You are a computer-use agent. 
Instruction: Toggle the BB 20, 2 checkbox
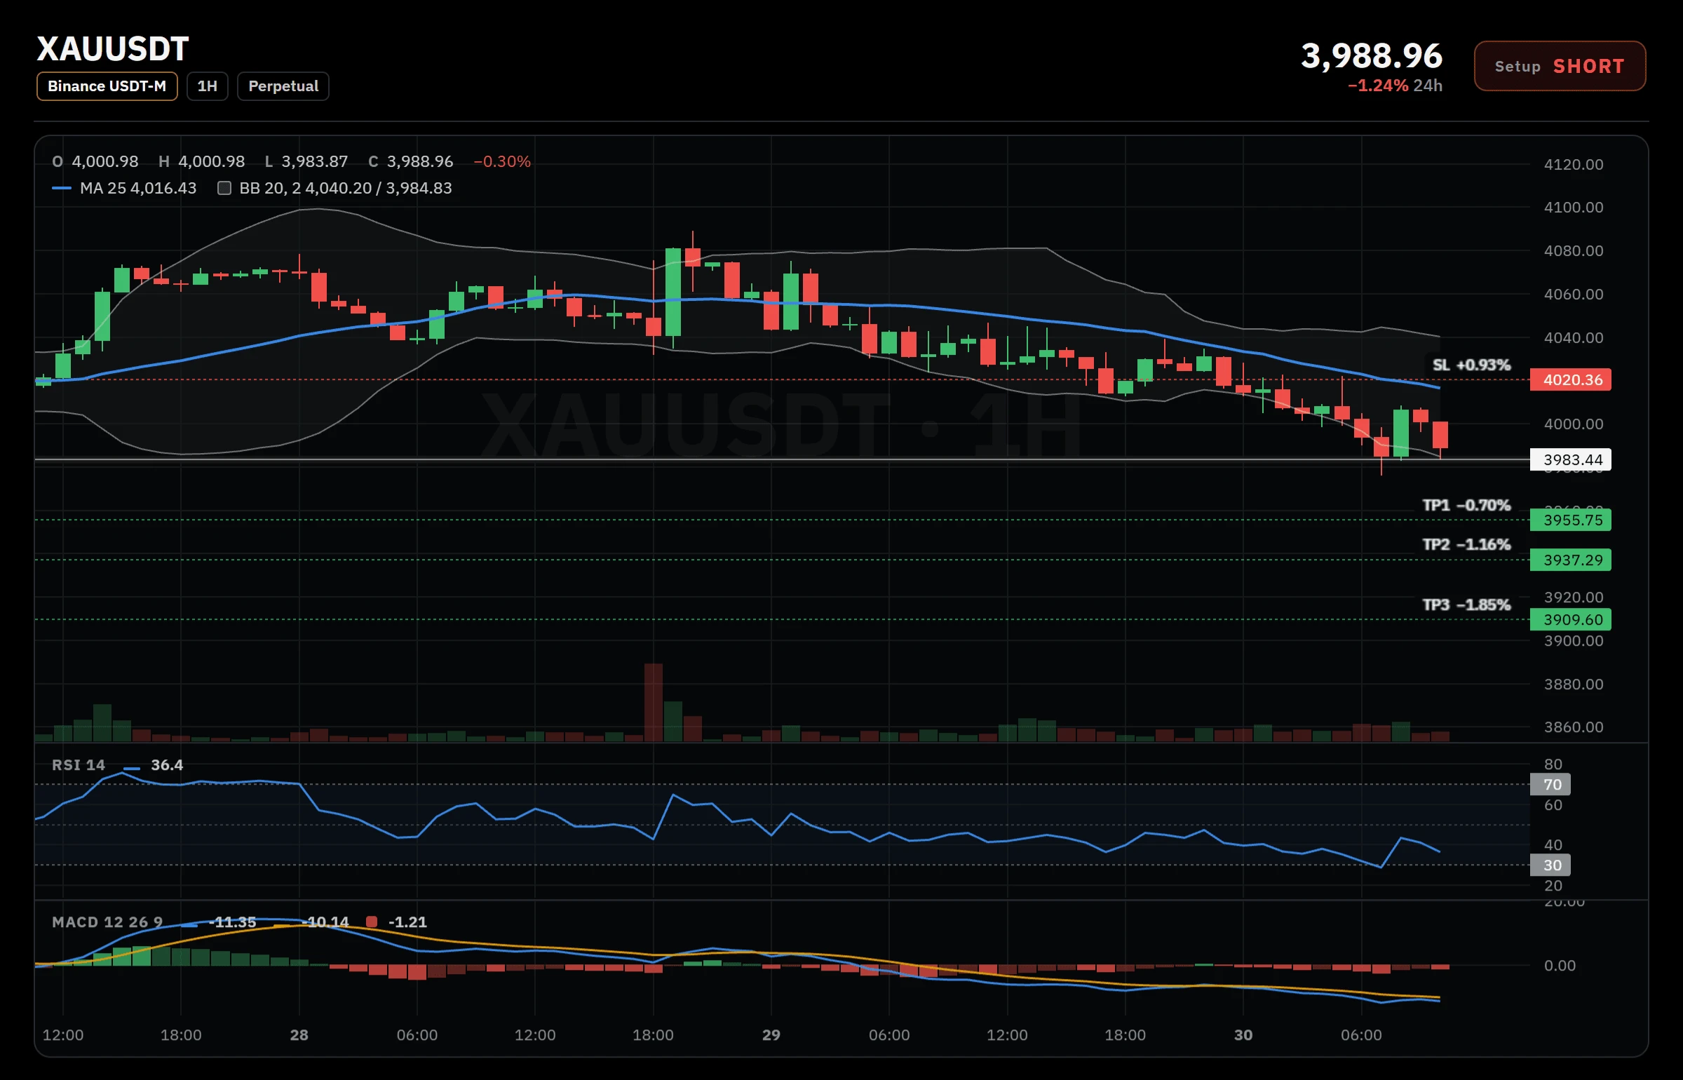(x=224, y=188)
